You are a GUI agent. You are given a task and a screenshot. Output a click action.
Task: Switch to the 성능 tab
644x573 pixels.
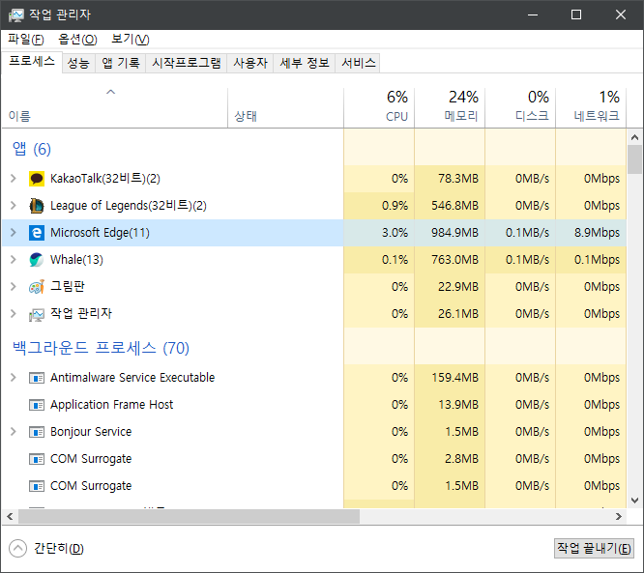point(78,63)
